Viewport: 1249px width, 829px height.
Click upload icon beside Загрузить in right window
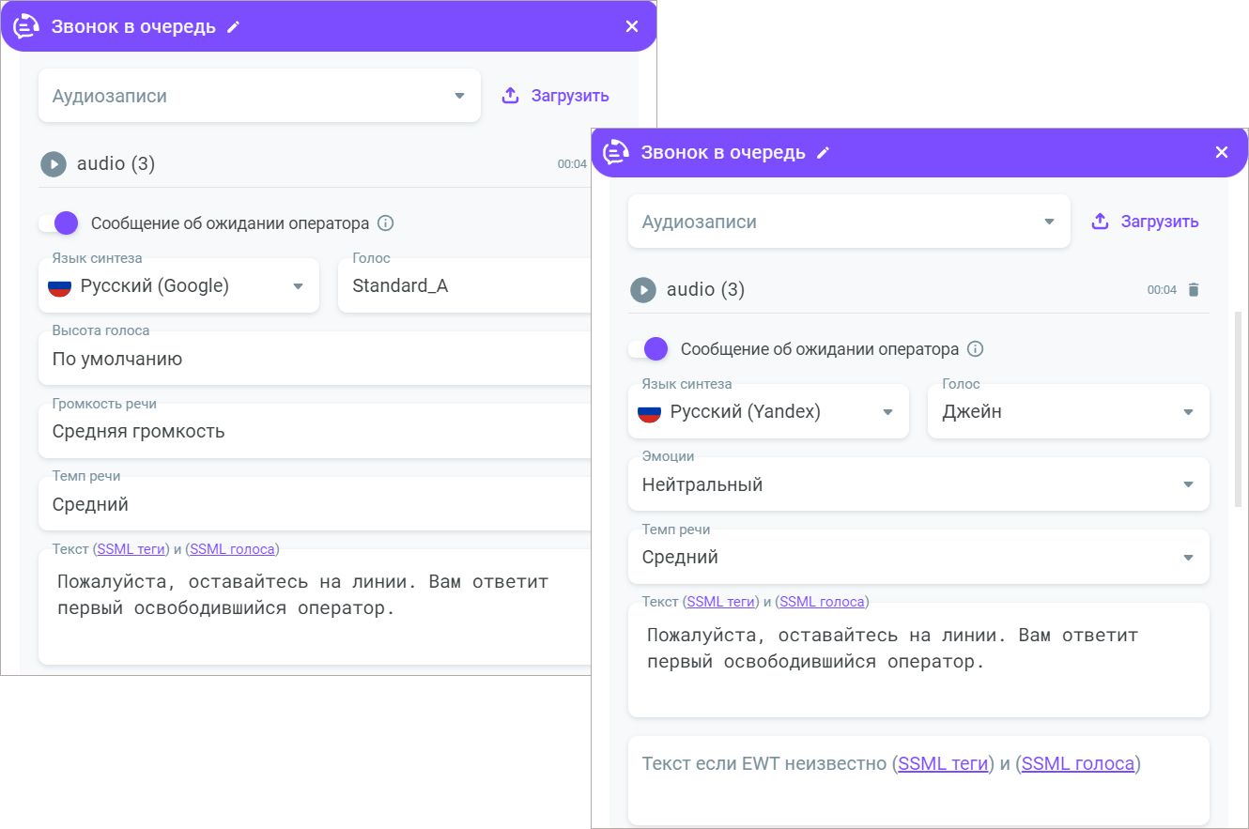(1101, 222)
